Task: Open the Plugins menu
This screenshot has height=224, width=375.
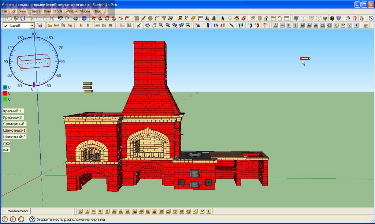Action: click(x=85, y=11)
